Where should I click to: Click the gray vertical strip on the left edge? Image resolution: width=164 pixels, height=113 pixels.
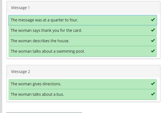point(1,55)
